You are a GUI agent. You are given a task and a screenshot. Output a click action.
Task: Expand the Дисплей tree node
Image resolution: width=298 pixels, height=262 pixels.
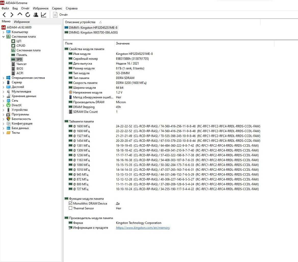click(3, 87)
